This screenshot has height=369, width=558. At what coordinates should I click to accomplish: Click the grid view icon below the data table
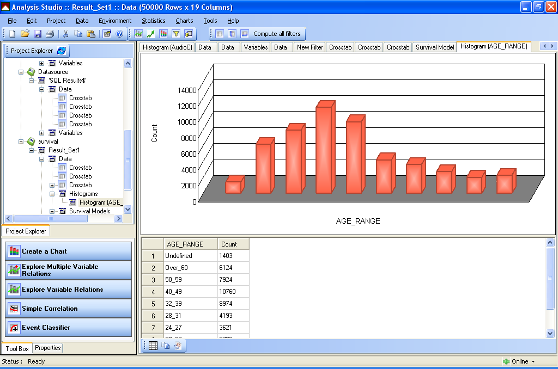click(x=153, y=346)
